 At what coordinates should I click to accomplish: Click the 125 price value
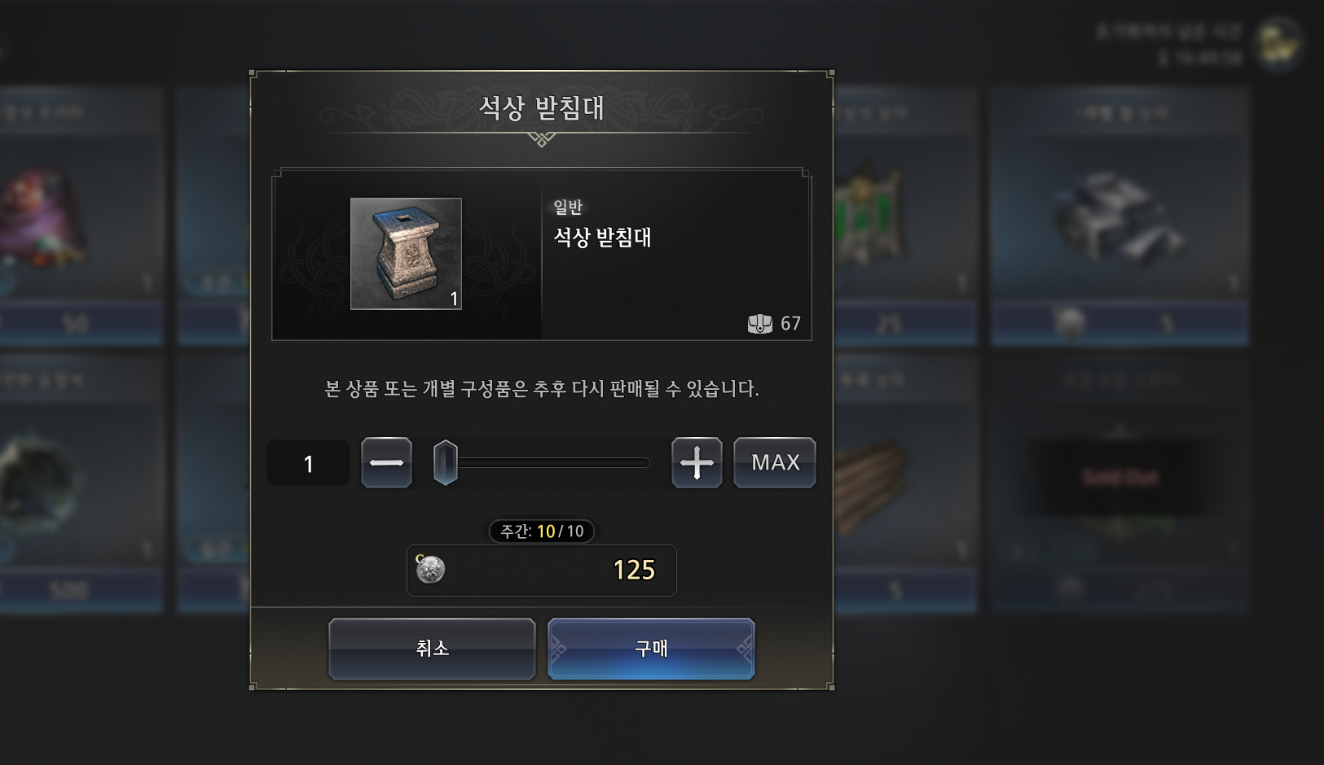[634, 570]
